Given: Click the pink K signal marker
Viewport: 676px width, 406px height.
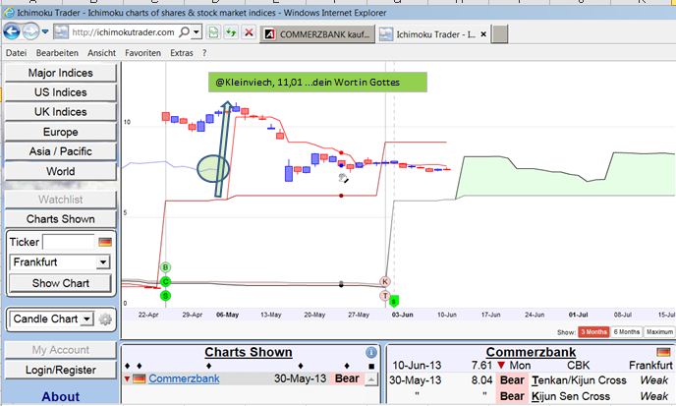Looking at the screenshot, I should (385, 282).
